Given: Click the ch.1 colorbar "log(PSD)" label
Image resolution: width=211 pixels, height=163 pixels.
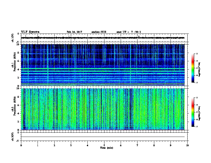Looking at the screenshot, I should click(199, 69).
